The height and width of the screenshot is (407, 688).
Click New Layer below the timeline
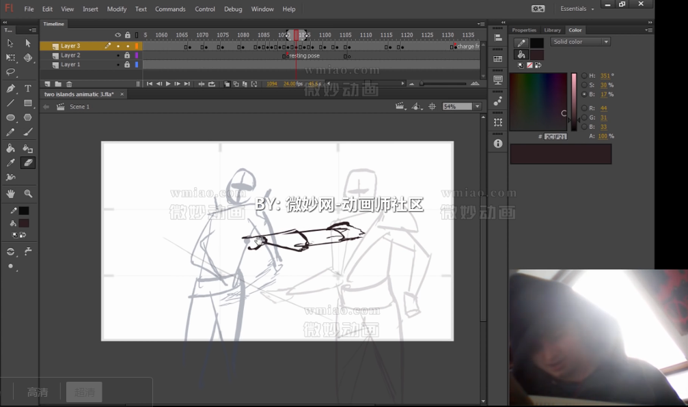click(x=48, y=83)
